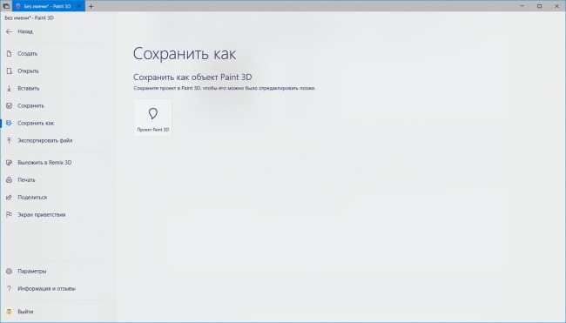Open Экспортировать файл option
The image size is (566, 323).
tap(45, 140)
